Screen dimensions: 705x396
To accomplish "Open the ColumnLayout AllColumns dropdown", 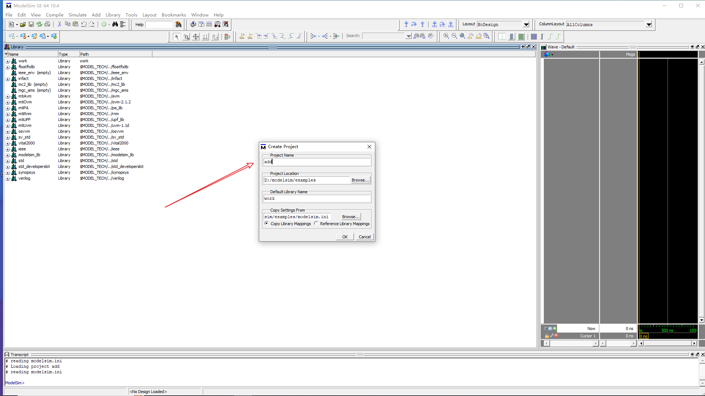I will [649, 25].
